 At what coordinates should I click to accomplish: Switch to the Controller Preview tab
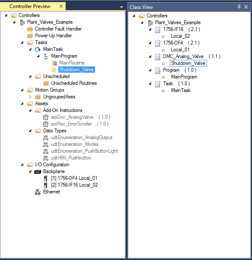click(30, 6)
